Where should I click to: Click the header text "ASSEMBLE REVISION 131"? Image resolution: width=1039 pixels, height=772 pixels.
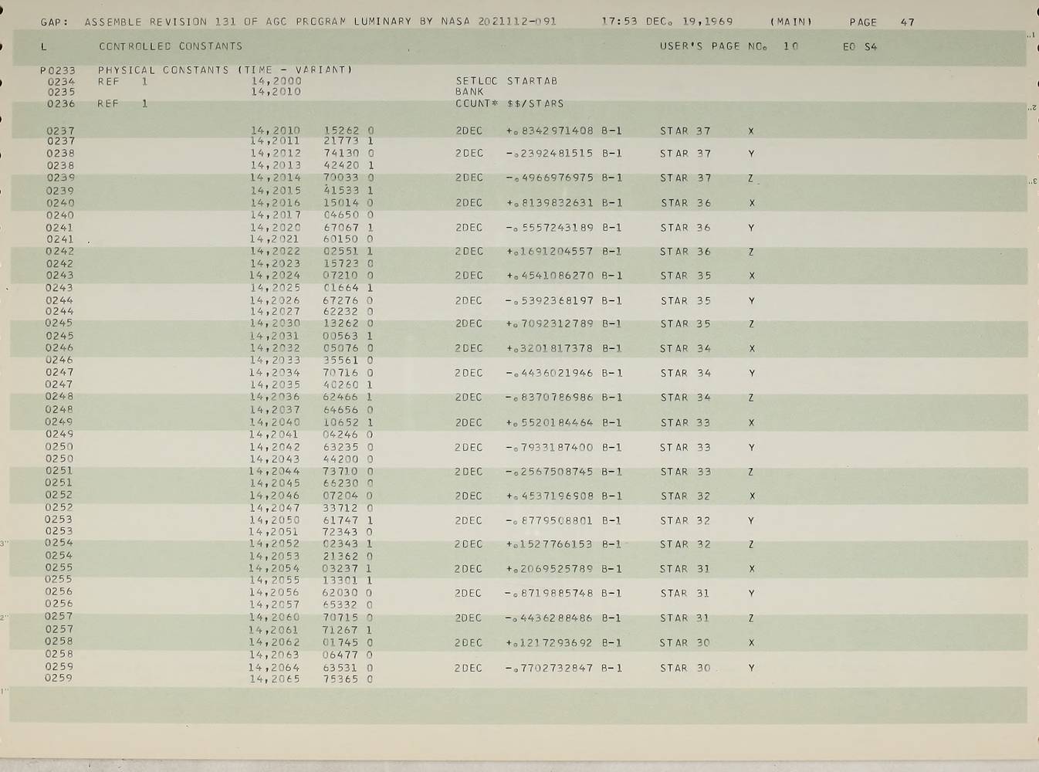tap(161, 22)
